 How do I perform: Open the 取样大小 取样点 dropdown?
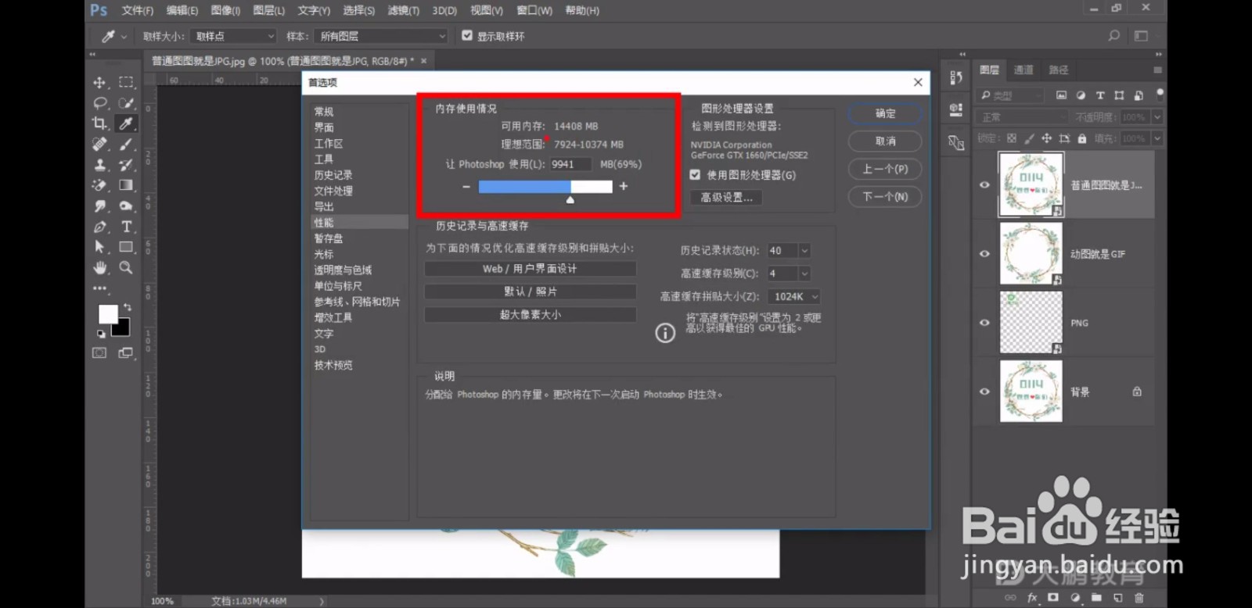point(234,36)
